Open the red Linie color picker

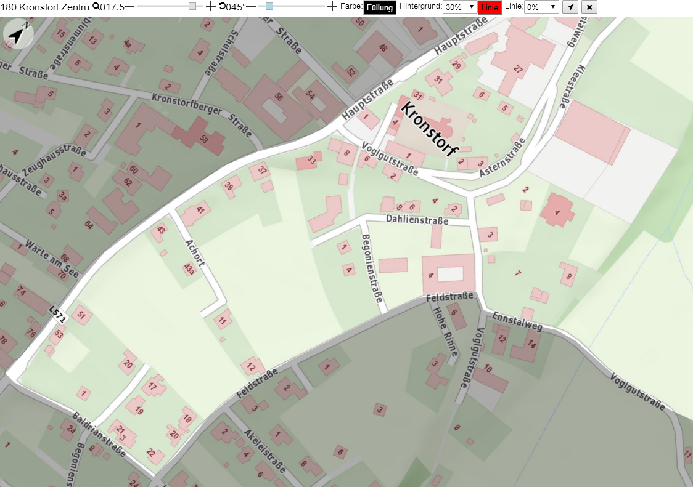pyautogui.click(x=490, y=7)
